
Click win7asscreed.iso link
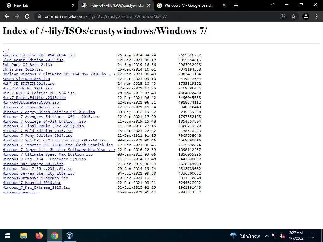pyautogui.click(x=21, y=193)
